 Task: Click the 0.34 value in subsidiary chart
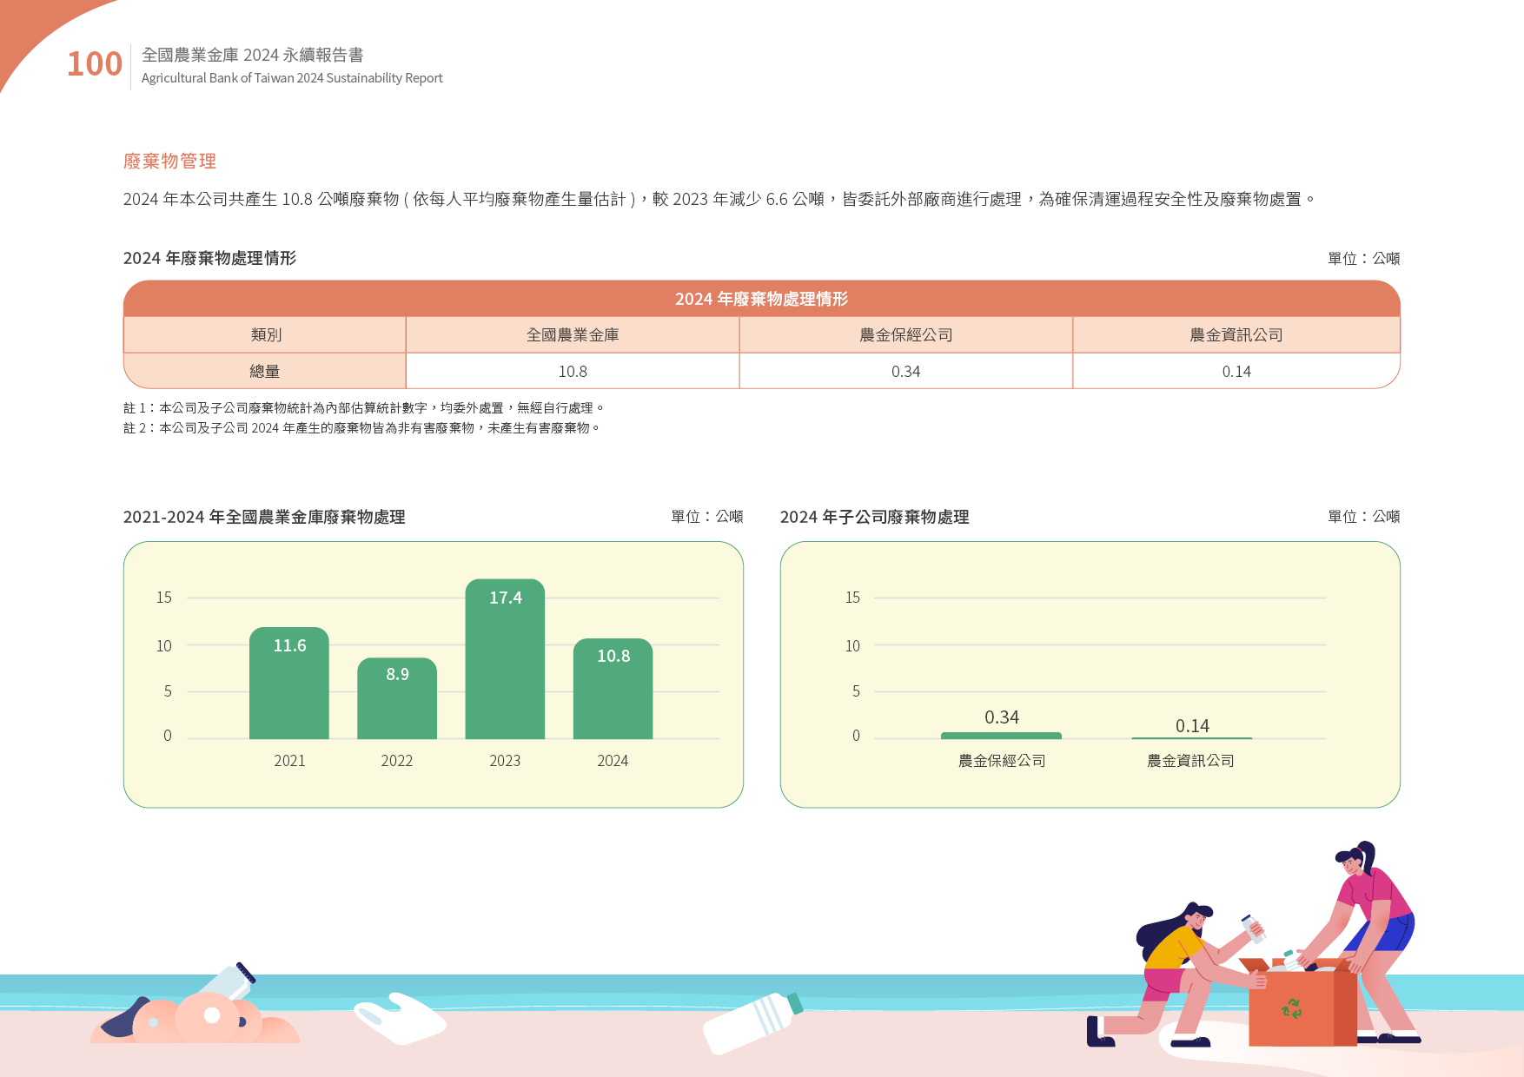click(1002, 717)
